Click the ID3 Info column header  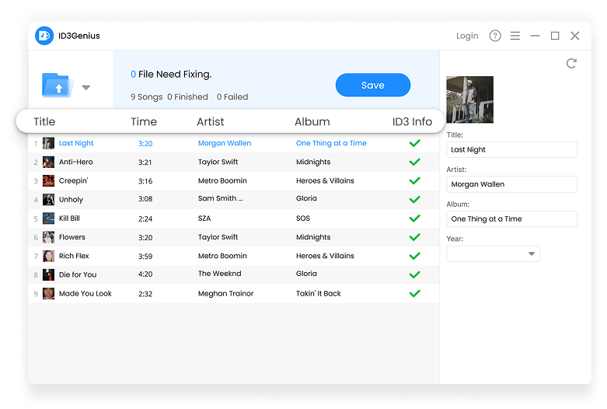412,121
